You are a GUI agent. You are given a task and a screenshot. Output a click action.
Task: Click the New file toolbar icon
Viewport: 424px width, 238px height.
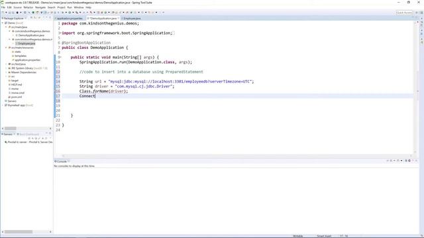pos(3,13)
